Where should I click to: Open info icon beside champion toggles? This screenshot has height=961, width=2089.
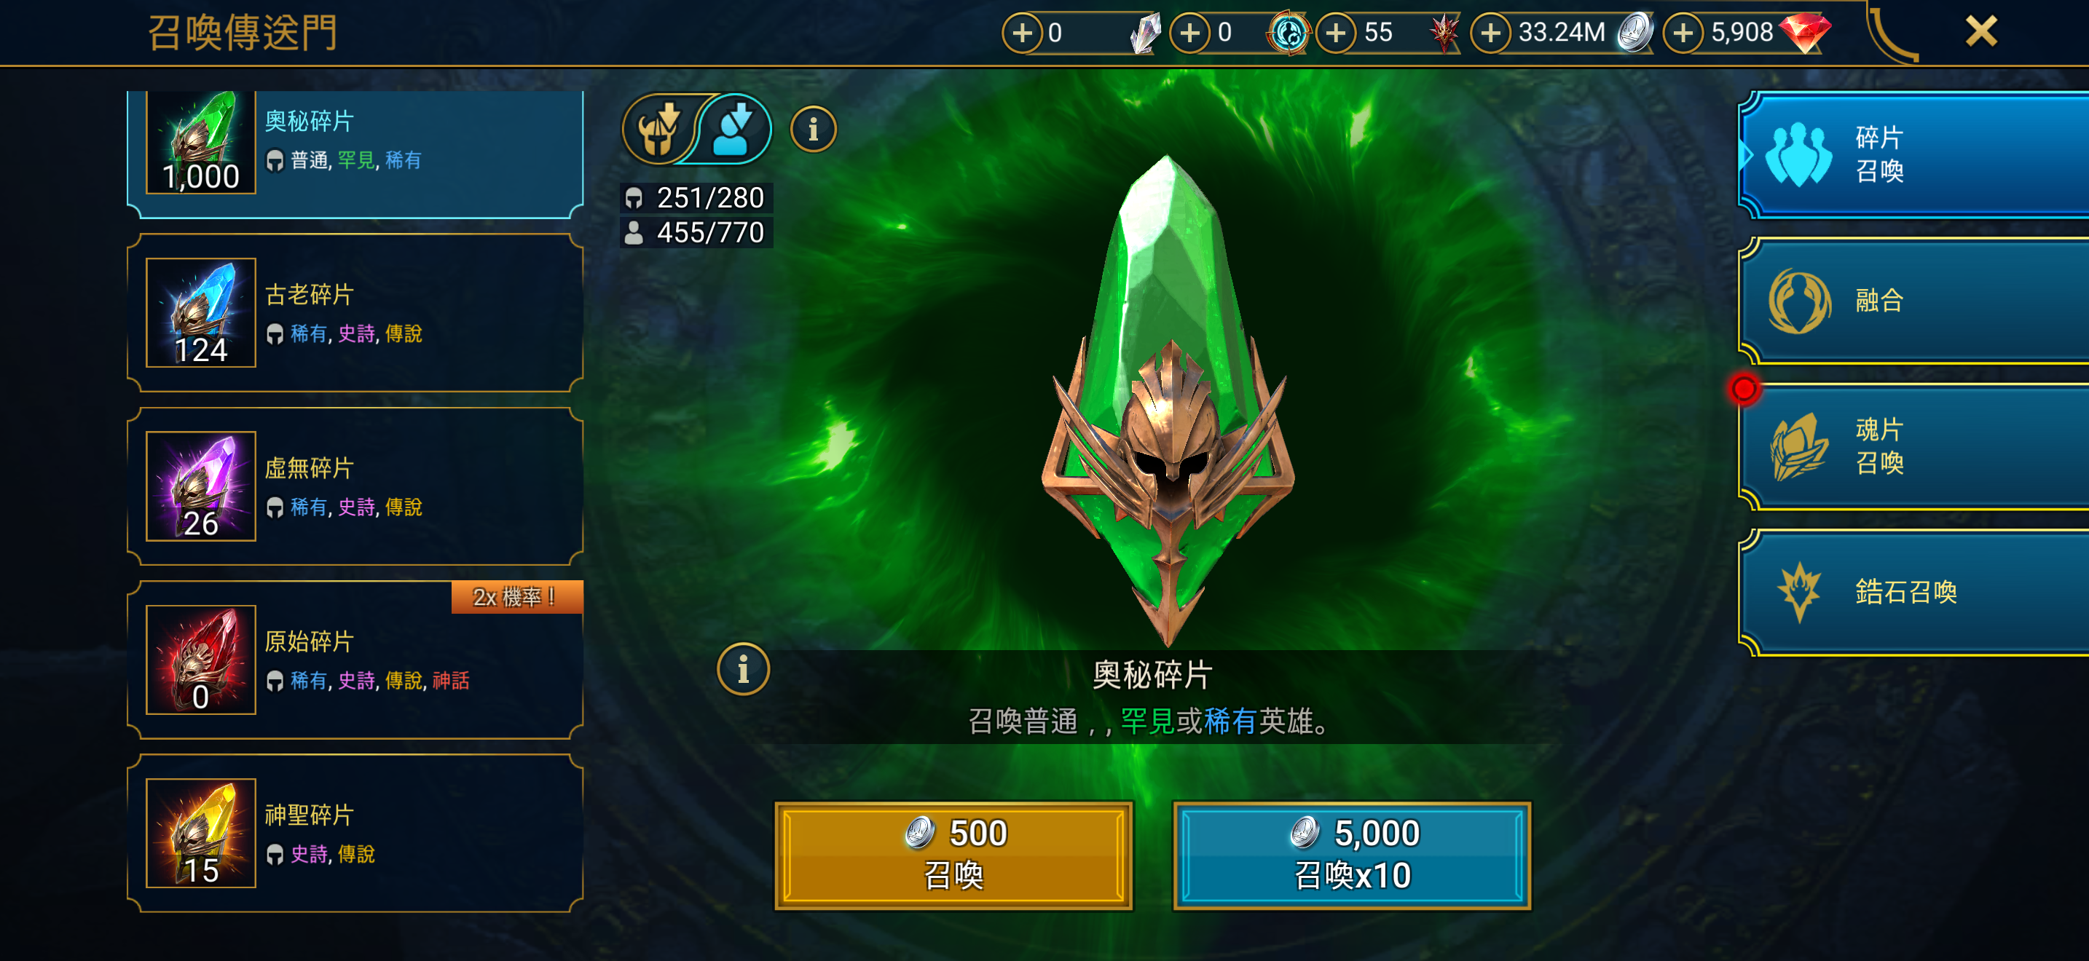tap(813, 129)
